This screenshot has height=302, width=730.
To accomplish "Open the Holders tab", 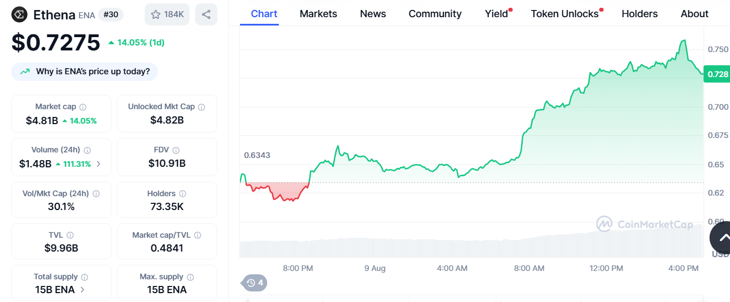I will (x=640, y=14).
